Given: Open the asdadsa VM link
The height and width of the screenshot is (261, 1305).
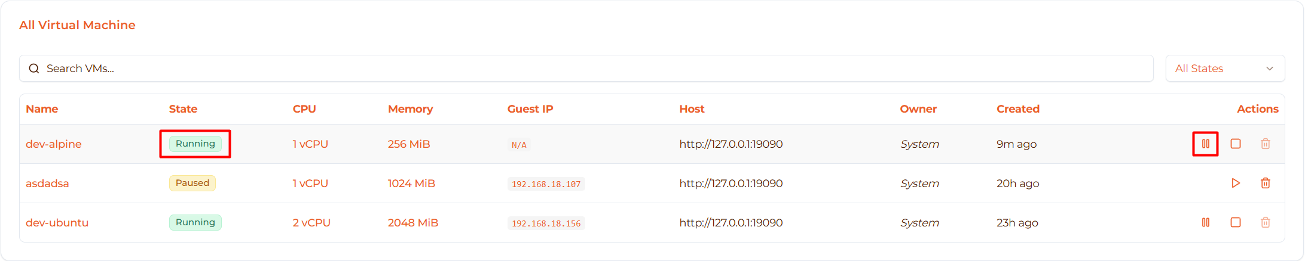Looking at the screenshot, I should point(47,184).
